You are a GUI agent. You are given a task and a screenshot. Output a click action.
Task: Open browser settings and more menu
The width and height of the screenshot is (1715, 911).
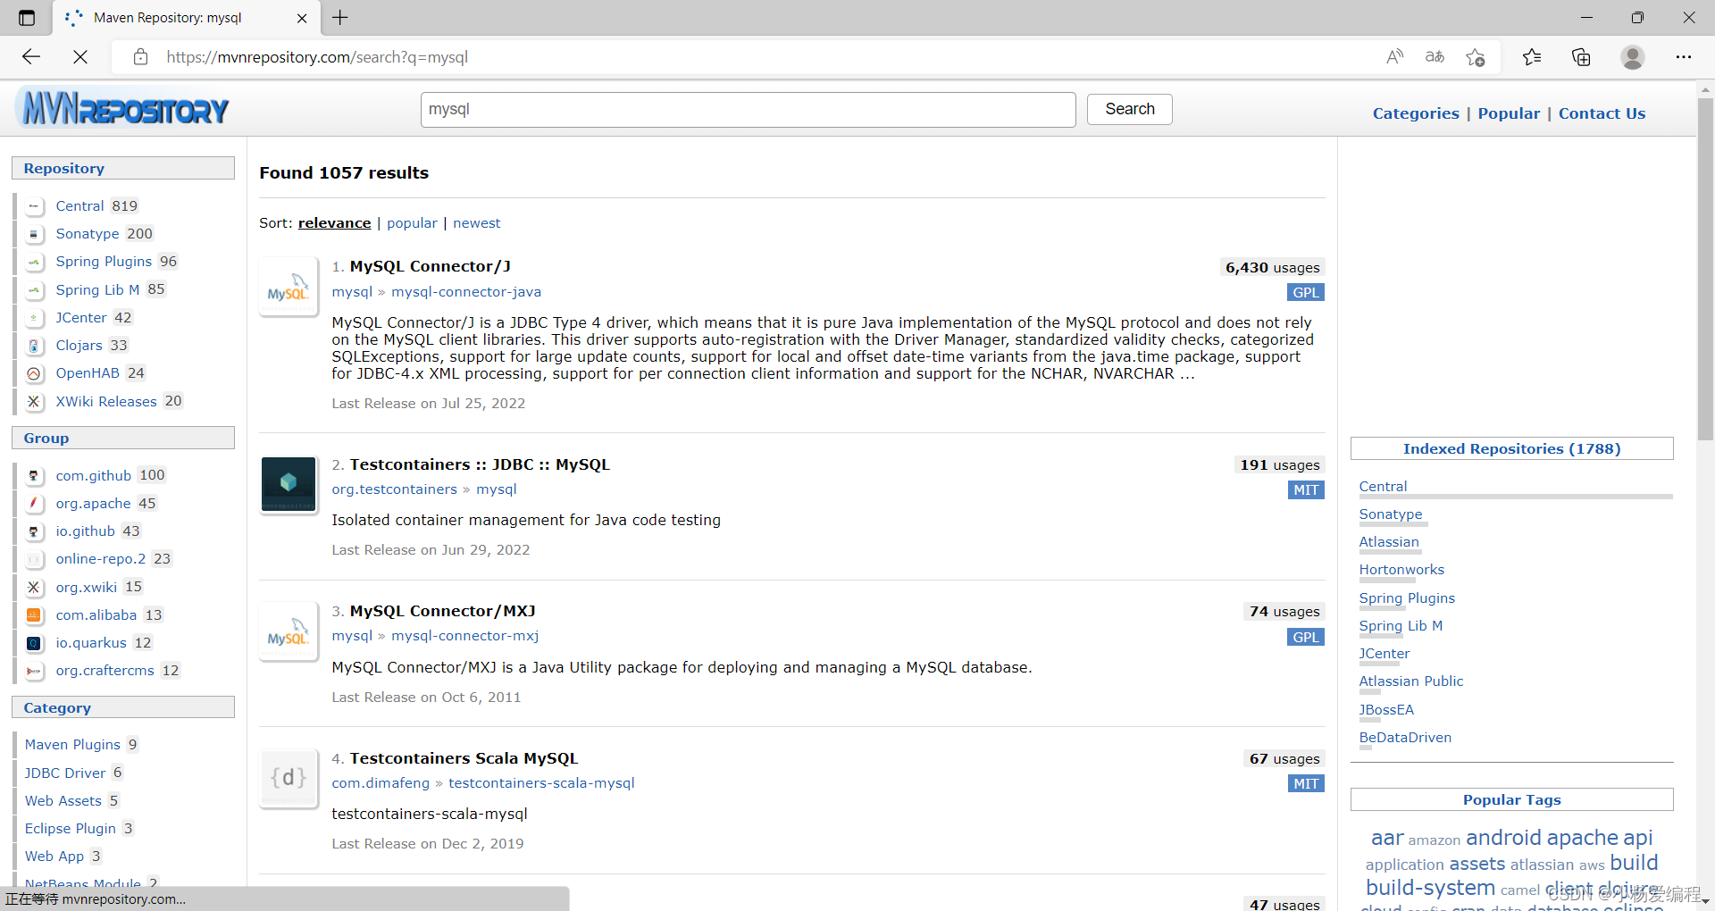[1684, 57]
